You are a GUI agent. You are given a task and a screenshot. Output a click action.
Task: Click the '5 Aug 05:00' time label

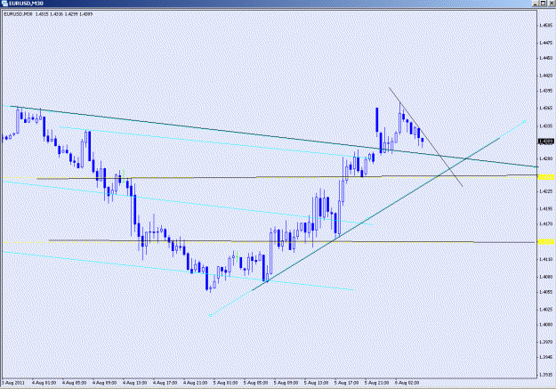(x=255, y=383)
